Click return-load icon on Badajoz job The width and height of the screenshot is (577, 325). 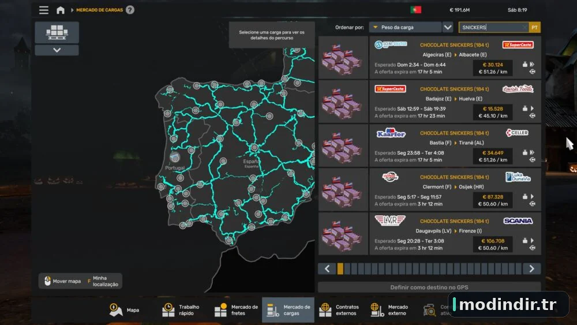point(532,115)
